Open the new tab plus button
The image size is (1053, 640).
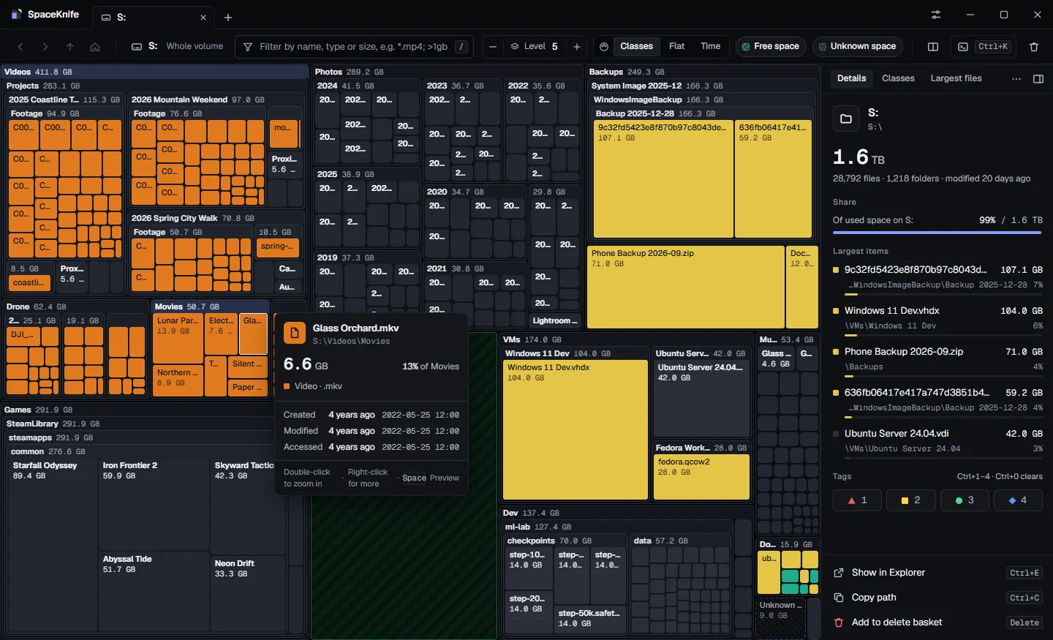pos(228,17)
